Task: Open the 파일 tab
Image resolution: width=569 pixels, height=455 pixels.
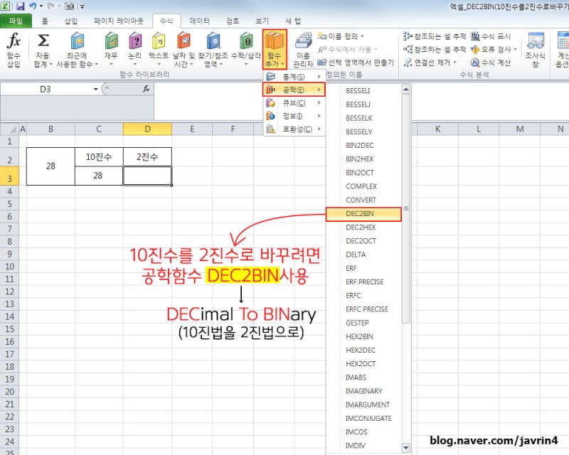Action: [16, 21]
